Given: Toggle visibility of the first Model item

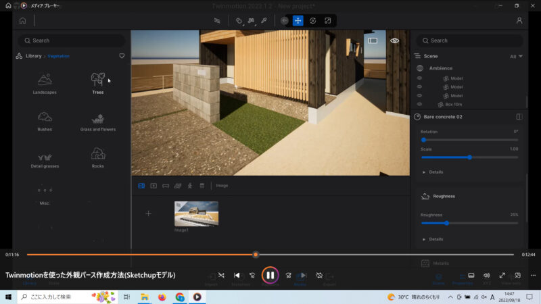Looking at the screenshot, I should (x=419, y=78).
